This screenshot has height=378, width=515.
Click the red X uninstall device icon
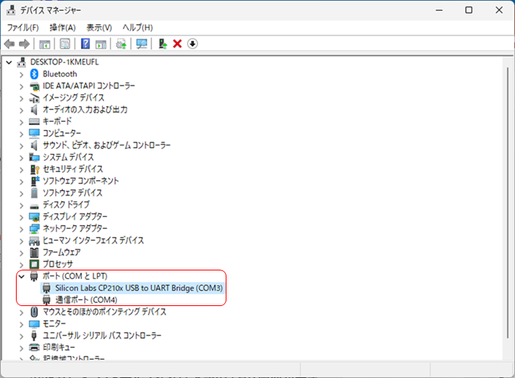(177, 44)
